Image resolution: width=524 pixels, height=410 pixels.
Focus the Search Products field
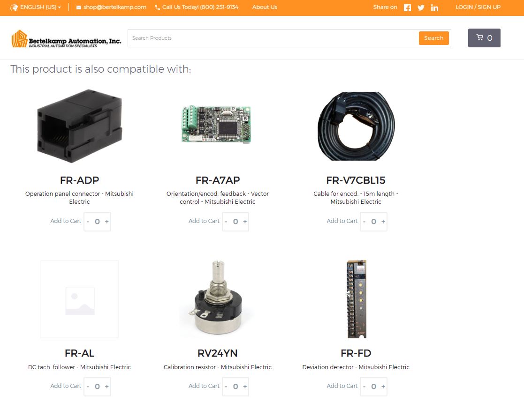pos(273,38)
